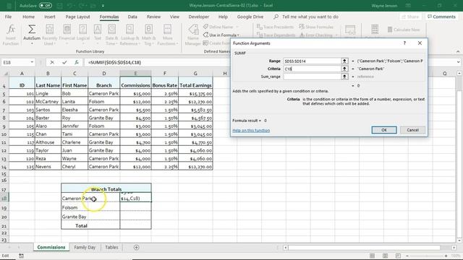Select McCartney in the Last Name column
The image size is (463, 260).
[48, 101]
